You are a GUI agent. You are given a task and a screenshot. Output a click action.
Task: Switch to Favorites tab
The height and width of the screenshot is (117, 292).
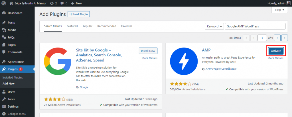click(127, 26)
